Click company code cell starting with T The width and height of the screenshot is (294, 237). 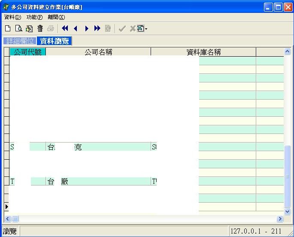point(27,181)
